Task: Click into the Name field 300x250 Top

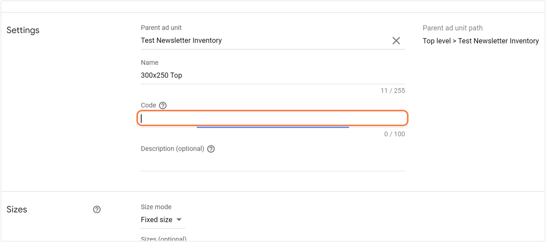Action: point(273,75)
